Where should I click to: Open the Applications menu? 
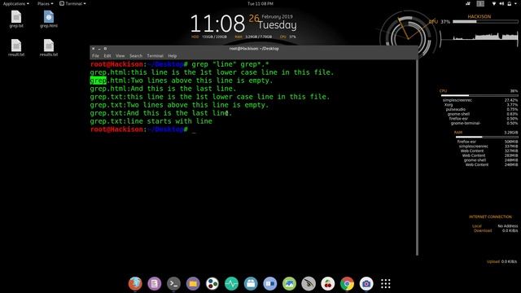[x=15, y=3]
